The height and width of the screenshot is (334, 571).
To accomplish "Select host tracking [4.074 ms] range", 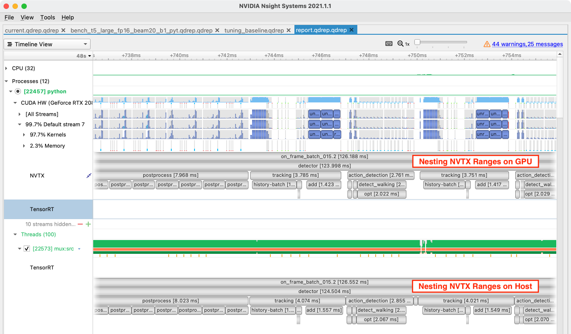I will [297, 301].
